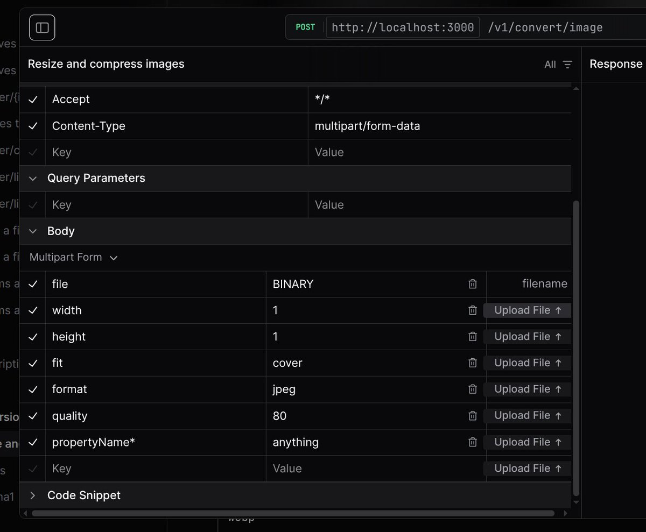Edit the http://localhost:3000 server URL

coord(403,27)
